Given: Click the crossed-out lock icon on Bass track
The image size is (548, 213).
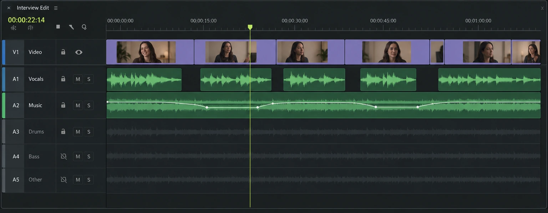Looking at the screenshot, I should (64, 156).
